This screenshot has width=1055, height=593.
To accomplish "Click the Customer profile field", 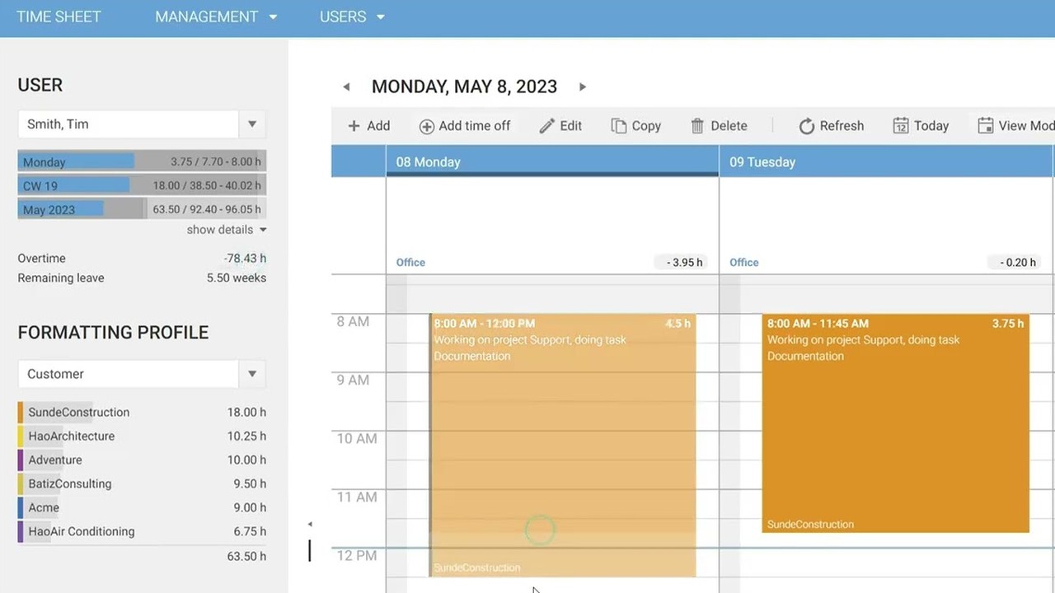I will 129,374.
